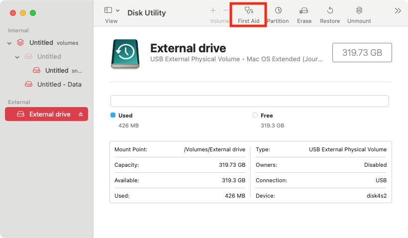Viewport: 408px width, 238px height.
Task: Click the Type value USB External Physical Volume
Action: coord(348,149)
